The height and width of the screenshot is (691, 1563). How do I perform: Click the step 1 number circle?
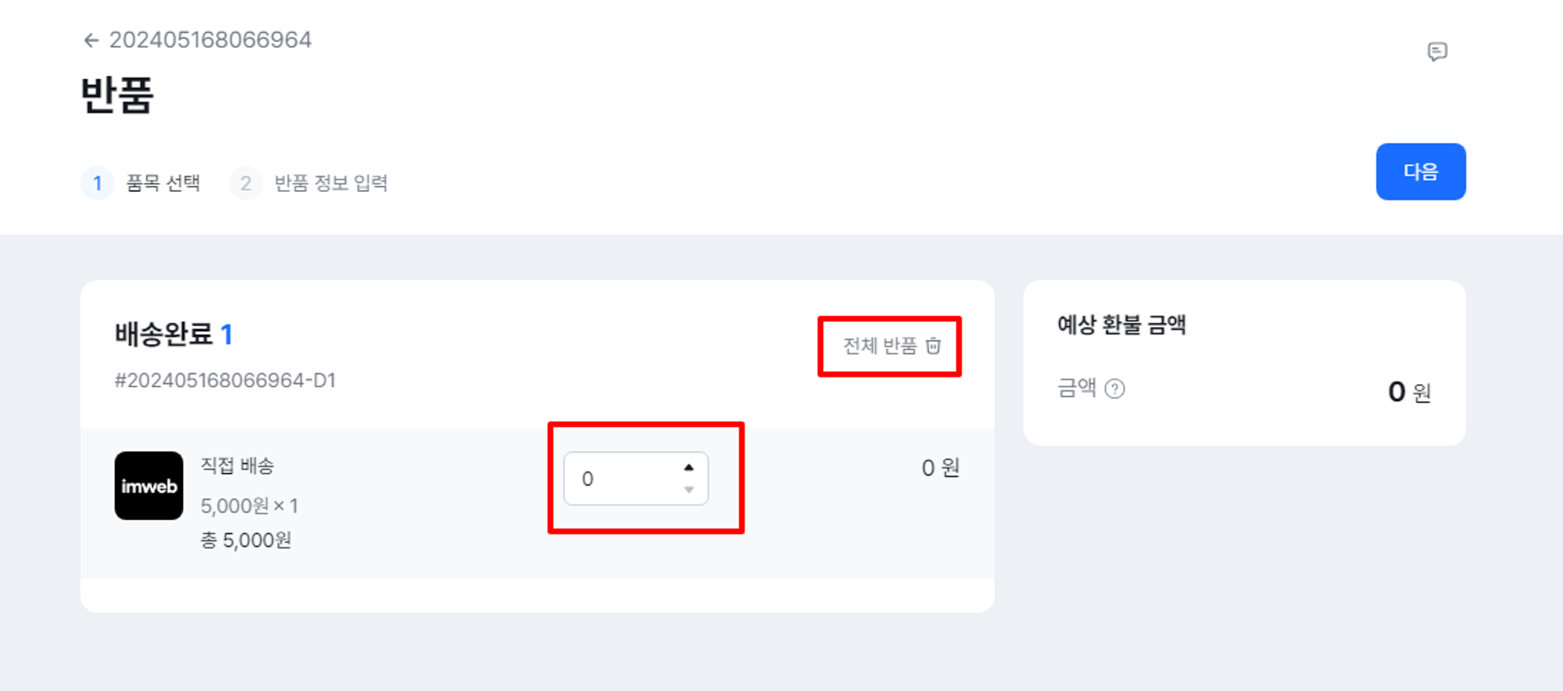click(x=97, y=183)
